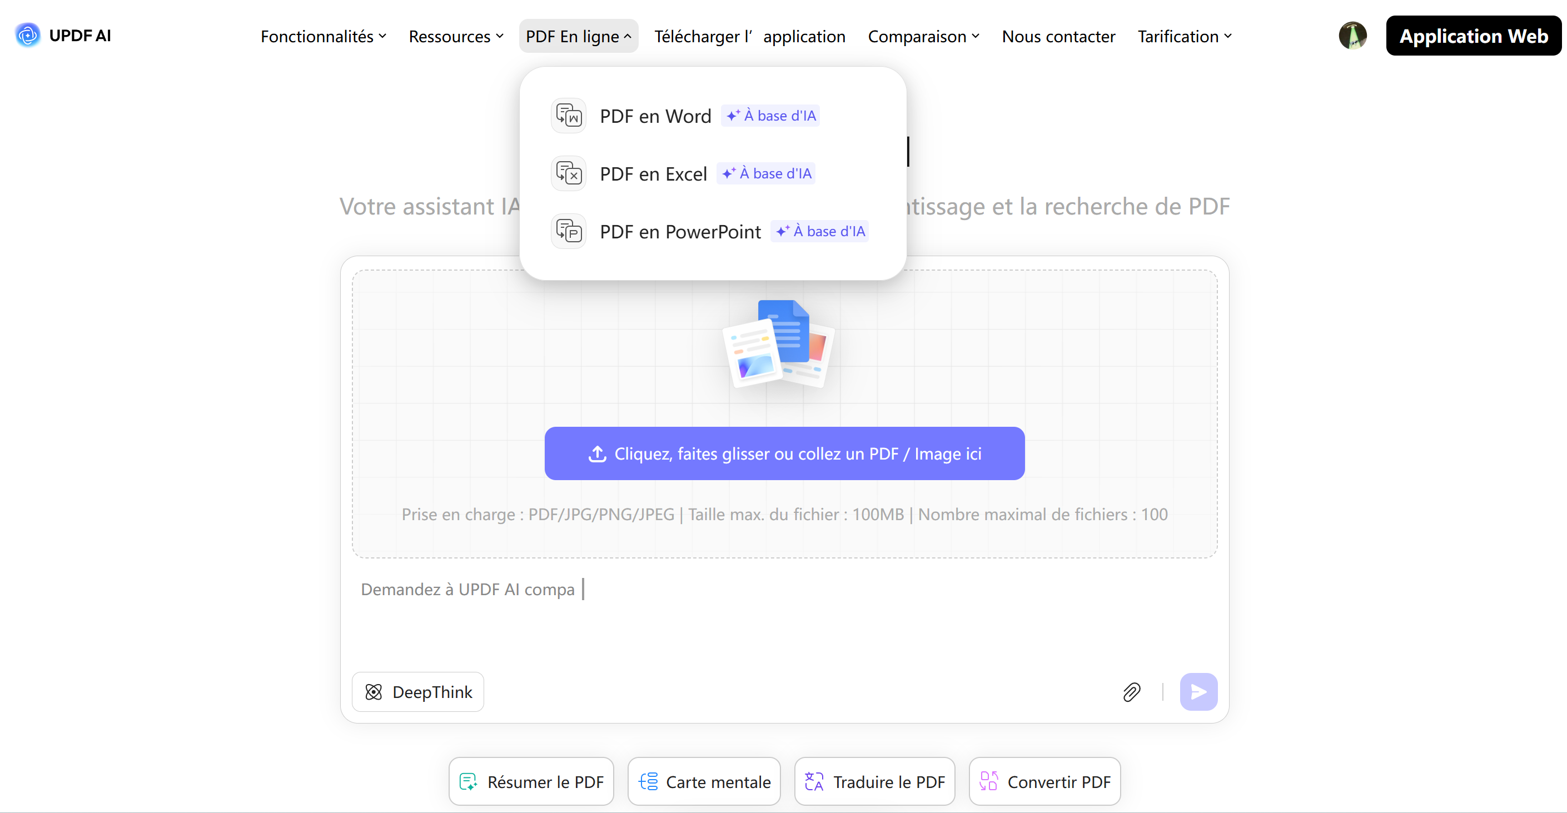Click the Traduire le PDF icon
The image size is (1567, 813).
pyautogui.click(x=813, y=781)
